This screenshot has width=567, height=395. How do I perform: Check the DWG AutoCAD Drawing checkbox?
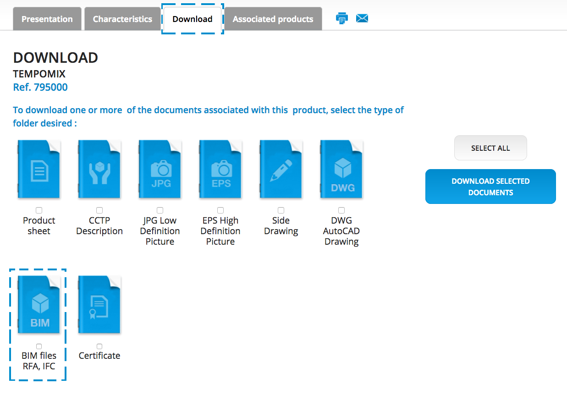[x=341, y=210]
